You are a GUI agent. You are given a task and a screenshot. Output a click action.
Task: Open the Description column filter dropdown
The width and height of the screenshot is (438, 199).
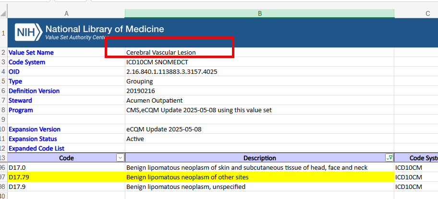[389, 158]
